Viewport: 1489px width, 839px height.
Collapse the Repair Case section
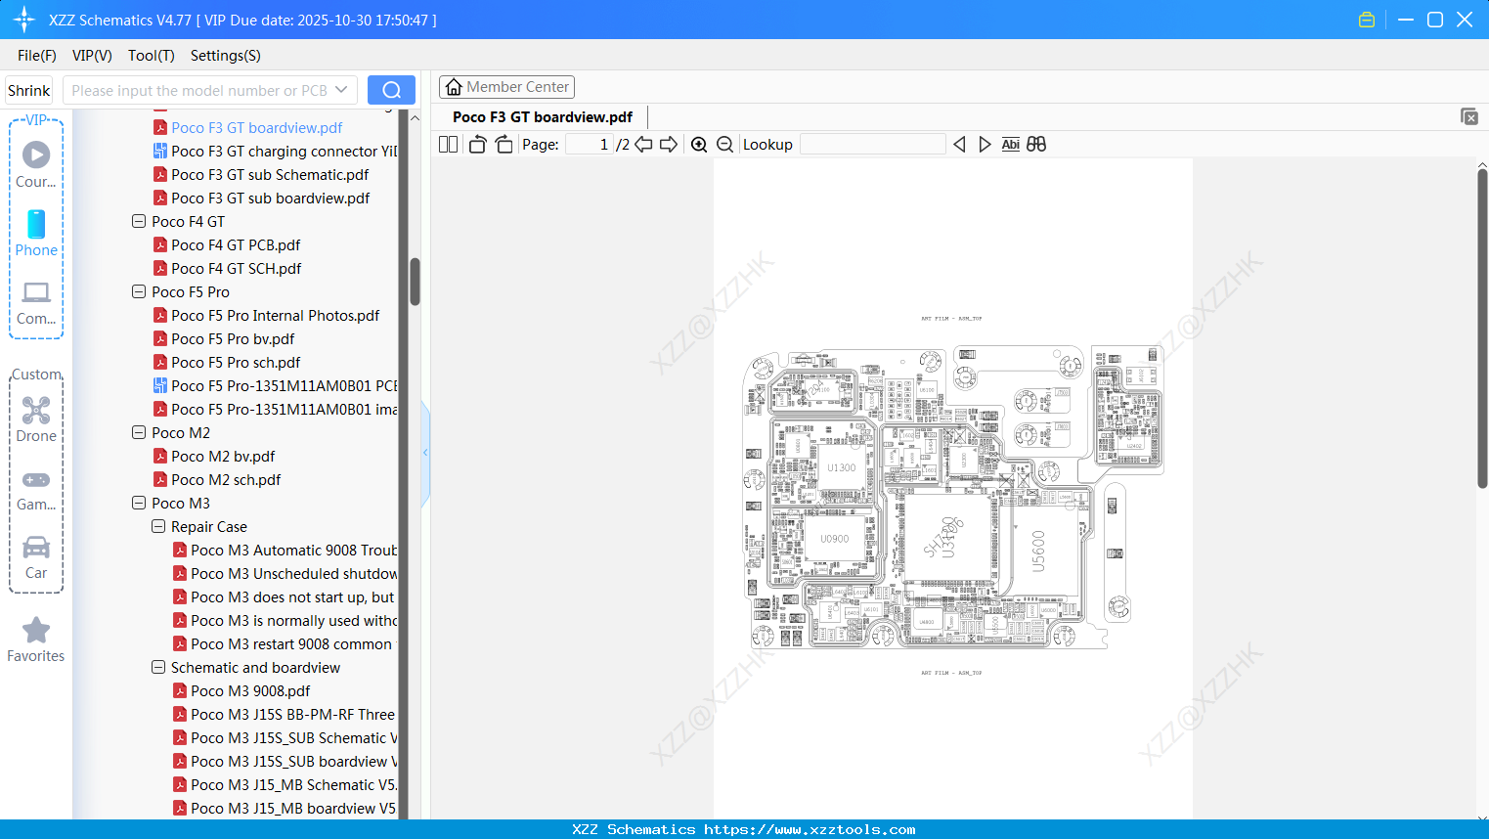[157, 526]
